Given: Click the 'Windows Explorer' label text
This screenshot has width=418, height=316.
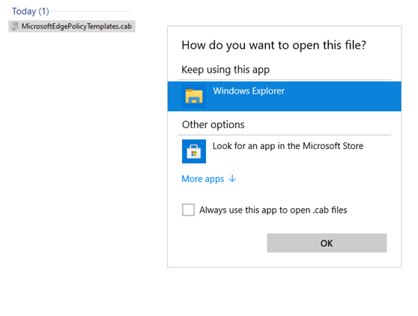Looking at the screenshot, I should point(249,91).
